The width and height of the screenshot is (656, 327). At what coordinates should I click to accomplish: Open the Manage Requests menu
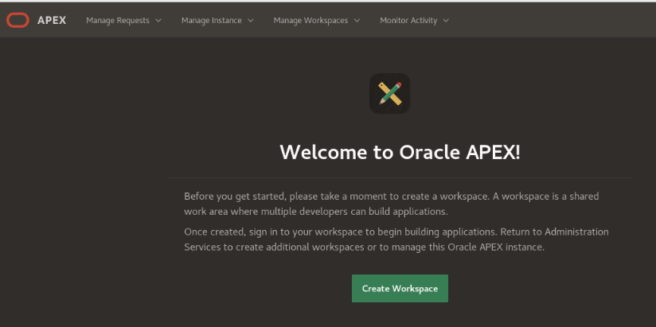124,20
